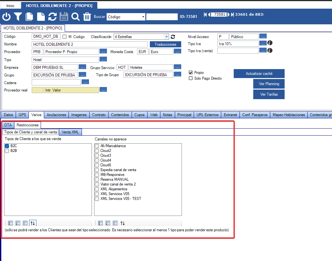Select the OTA subtab
This screenshot has width=332, height=261.
coord(8,125)
